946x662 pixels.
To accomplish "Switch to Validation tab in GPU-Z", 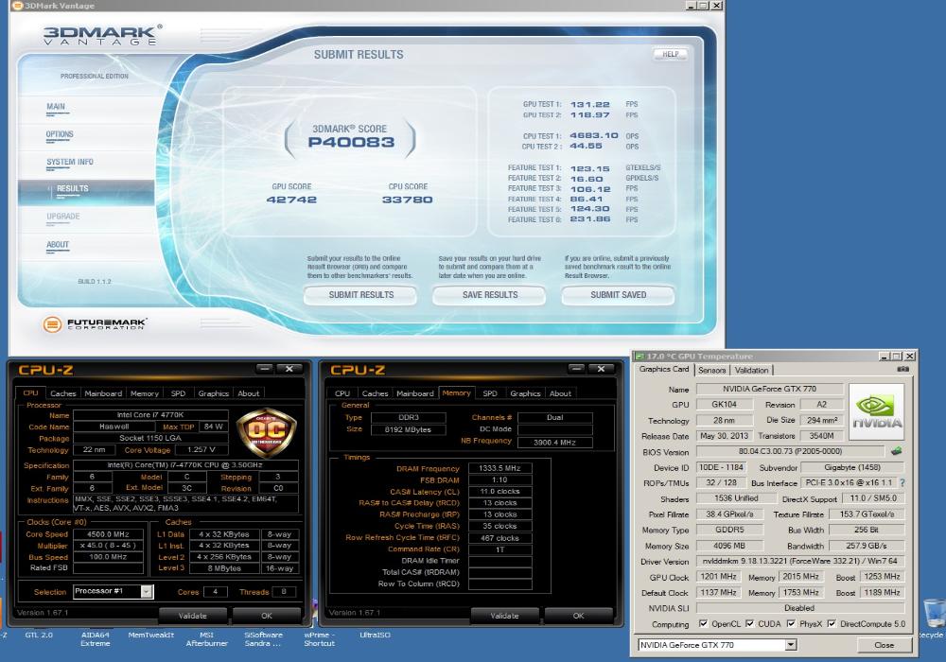I will [x=752, y=370].
